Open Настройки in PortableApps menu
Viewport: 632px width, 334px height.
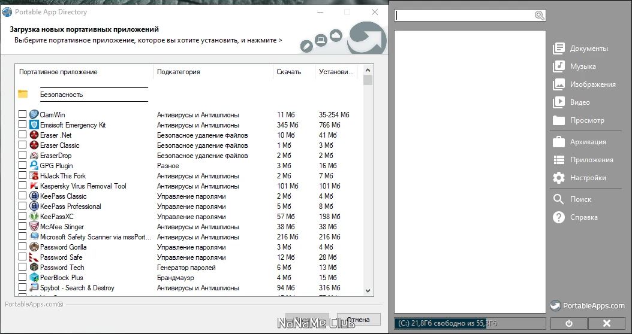[x=579, y=178]
